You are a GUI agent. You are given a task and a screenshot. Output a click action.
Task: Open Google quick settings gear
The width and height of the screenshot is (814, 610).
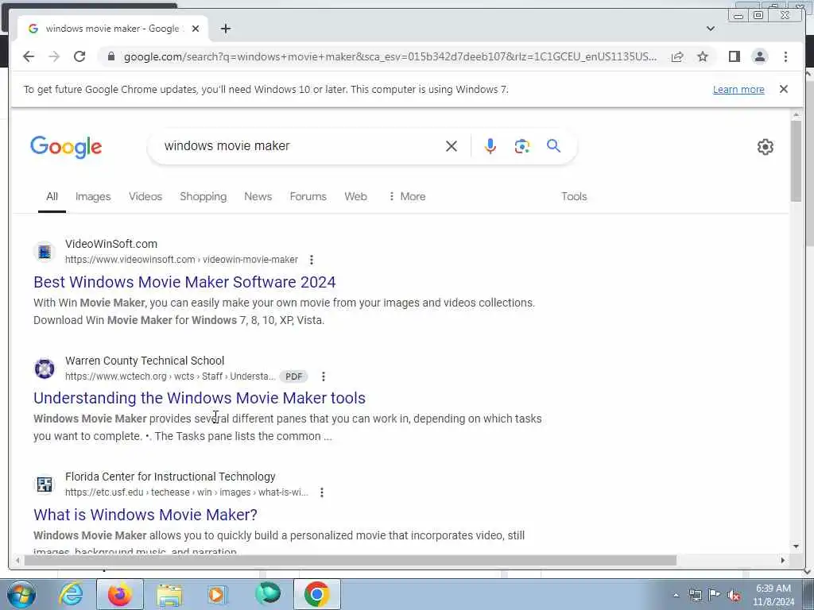point(766,147)
